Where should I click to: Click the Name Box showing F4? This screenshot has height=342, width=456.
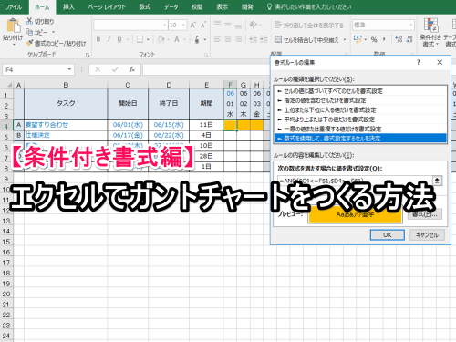[x=35, y=69]
